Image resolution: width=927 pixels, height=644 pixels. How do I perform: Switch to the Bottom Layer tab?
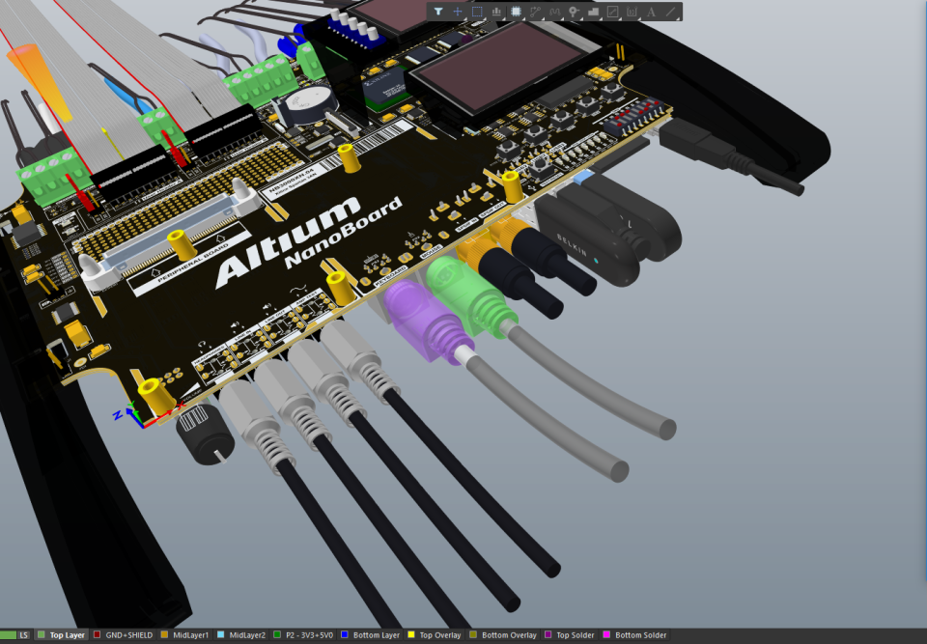377,634
